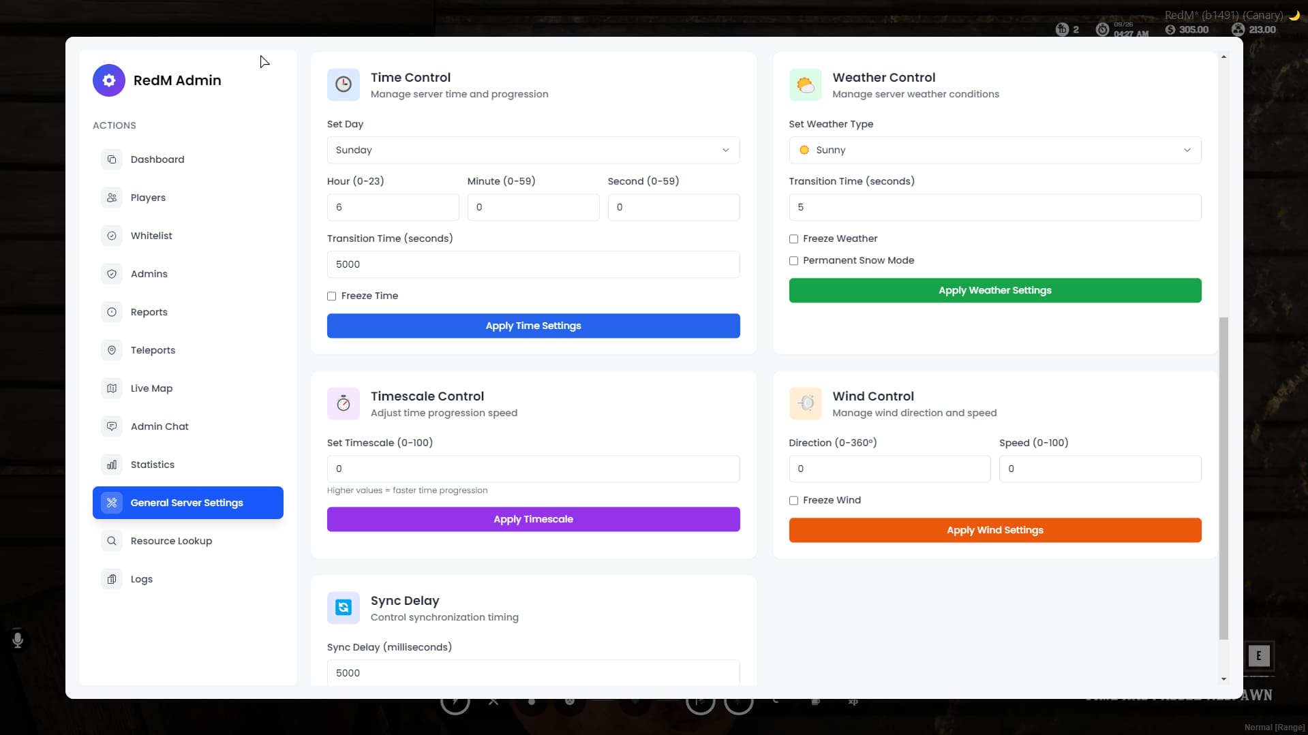Open the Admin Chat menu item
The image size is (1308, 735).
pyautogui.click(x=159, y=426)
